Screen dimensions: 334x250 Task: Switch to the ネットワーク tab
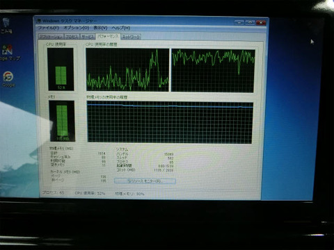coord(131,37)
